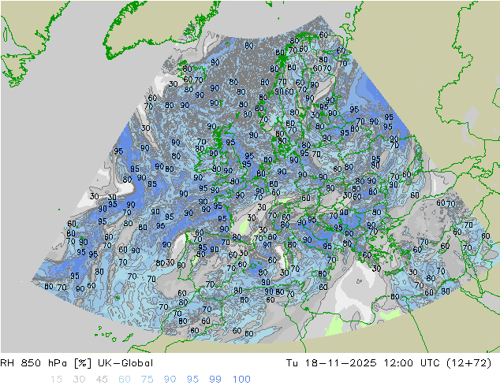The image size is (500, 386).
Task: Click legend value 45
Action: tap(102, 380)
